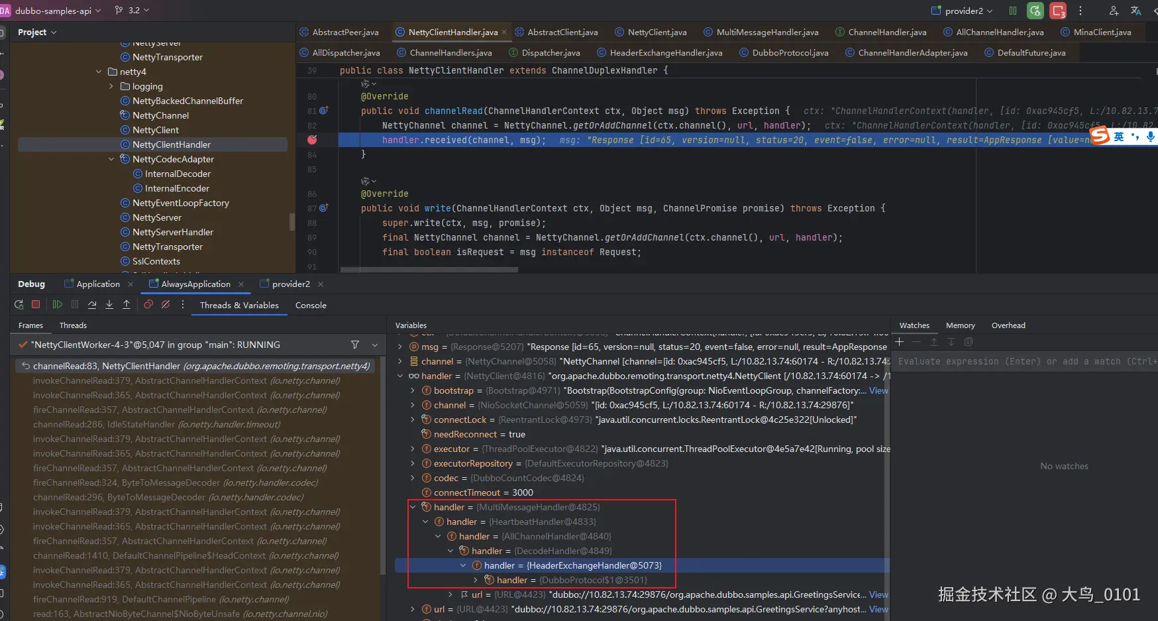Collapse the HeaderExchangeHandler handler node
Viewport: 1158px width, 621px height.
(x=464, y=565)
